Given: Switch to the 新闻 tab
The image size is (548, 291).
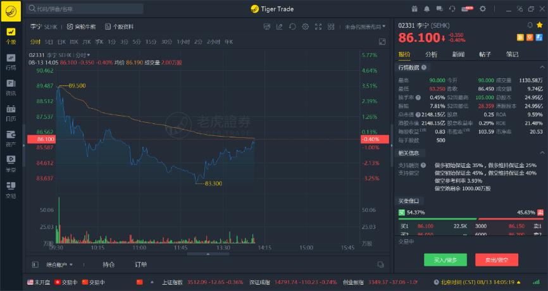Looking at the screenshot, I should [458, 54].
